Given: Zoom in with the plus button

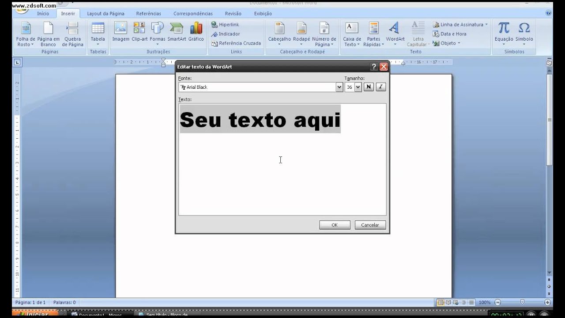Looking at the screenshot, I should (x=548, y=303).
